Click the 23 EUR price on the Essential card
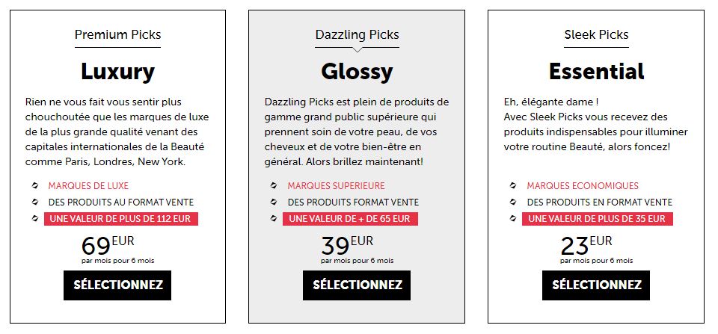 586,246
